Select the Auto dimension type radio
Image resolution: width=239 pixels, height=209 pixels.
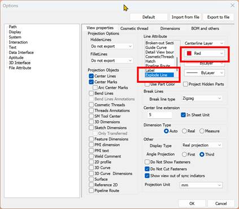coord(166,131)
